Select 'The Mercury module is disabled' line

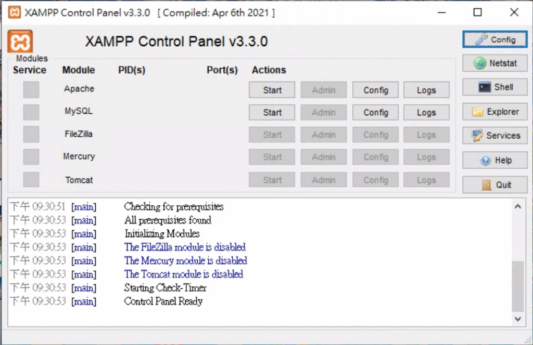pos(186,260)
